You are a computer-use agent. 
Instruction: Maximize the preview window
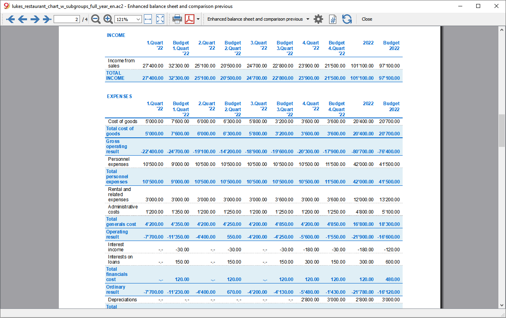pos(478,6)
